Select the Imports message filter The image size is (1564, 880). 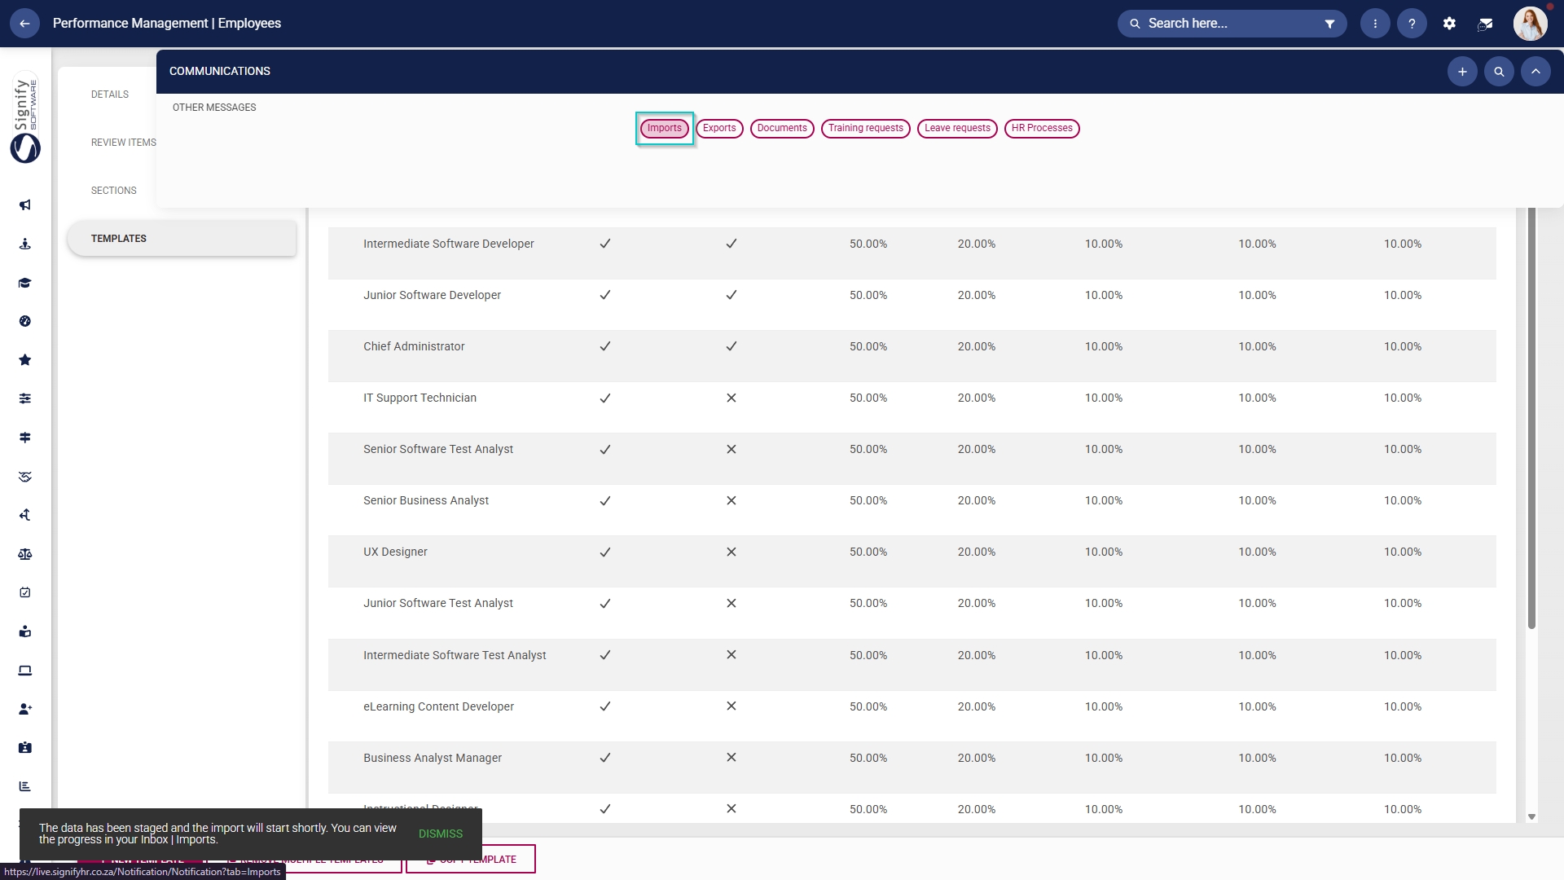click(664, 128)
